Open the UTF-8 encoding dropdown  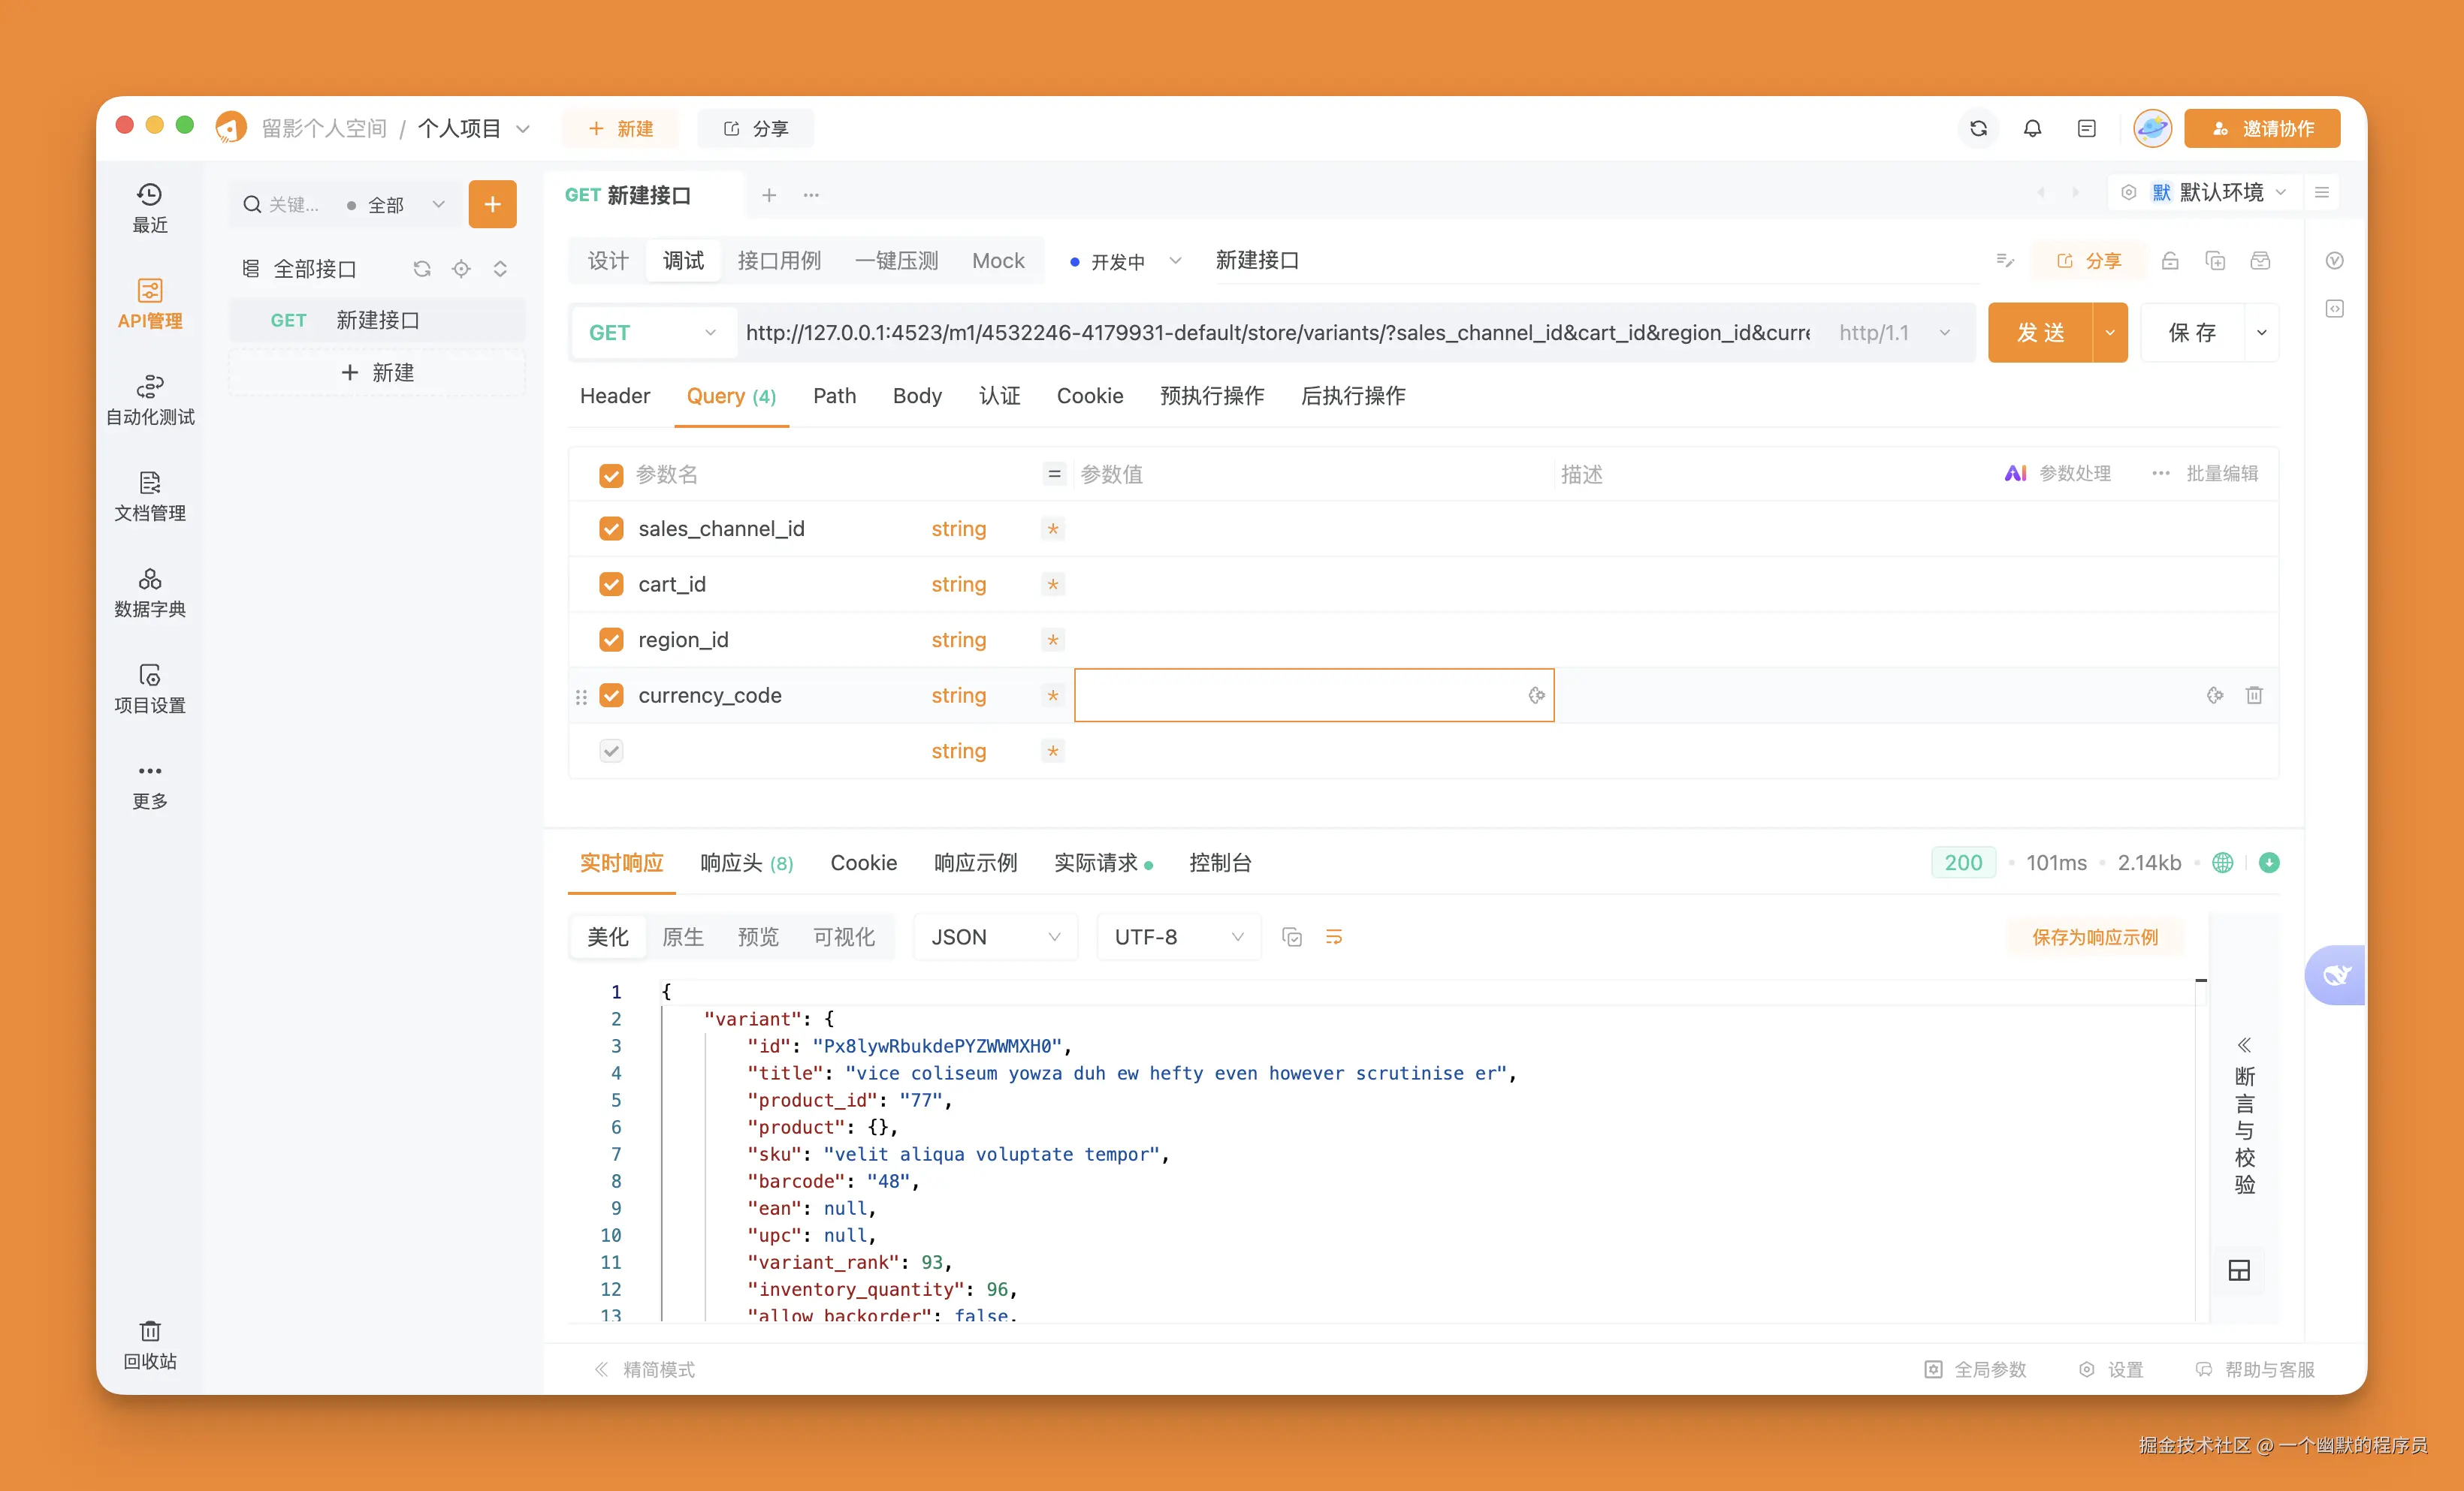pyautogui.click(x=1178, y=936)
